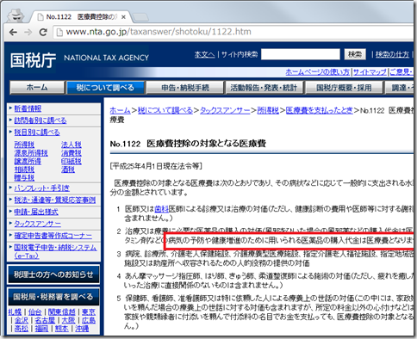This screenshot has height=339, width=417.
Task: Click 税理士の方へのお知らせ banner button
Action: coord(53,274)
